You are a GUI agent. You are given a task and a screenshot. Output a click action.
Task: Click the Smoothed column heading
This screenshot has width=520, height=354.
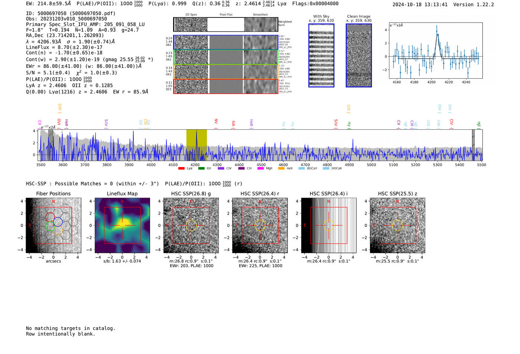[260, 14]
